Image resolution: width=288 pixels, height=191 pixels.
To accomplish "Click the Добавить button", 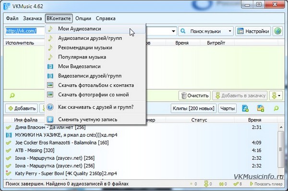I will point(22,108).
